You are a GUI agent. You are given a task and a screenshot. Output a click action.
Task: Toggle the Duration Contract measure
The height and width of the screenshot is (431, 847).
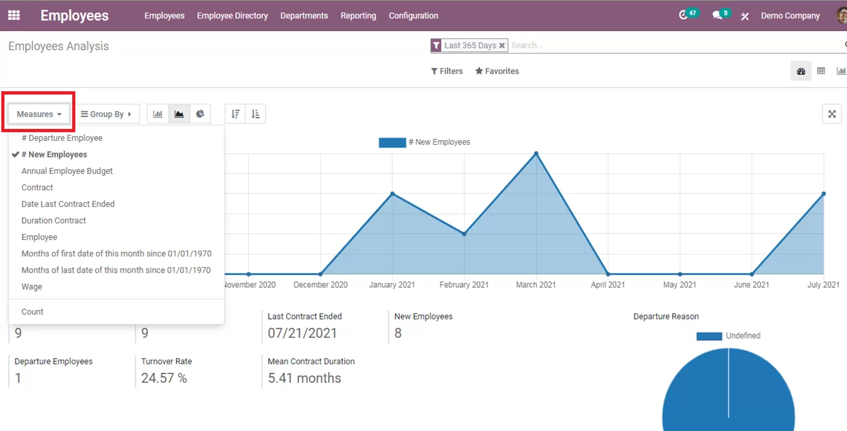116,221
